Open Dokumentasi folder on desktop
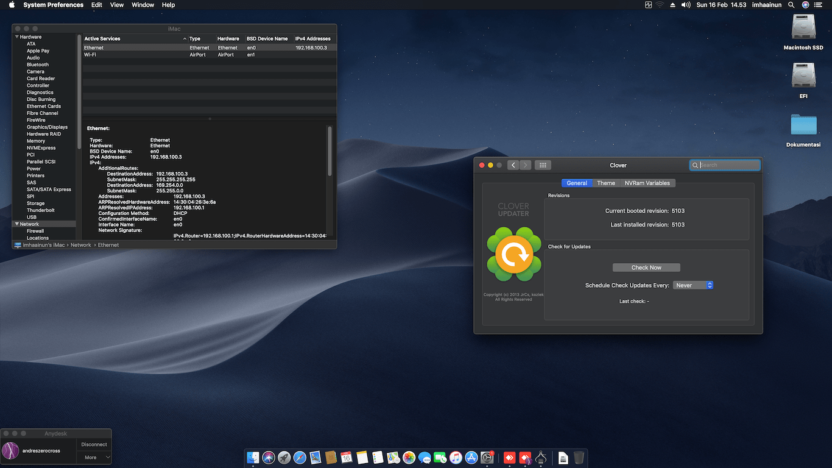 [x=803, y=124]
